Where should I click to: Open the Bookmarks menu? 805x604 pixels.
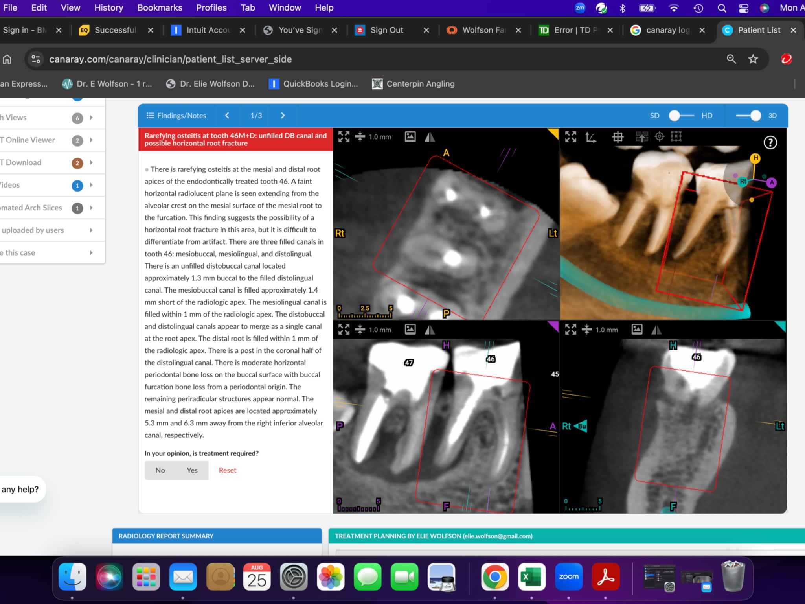tap(160, 8)
